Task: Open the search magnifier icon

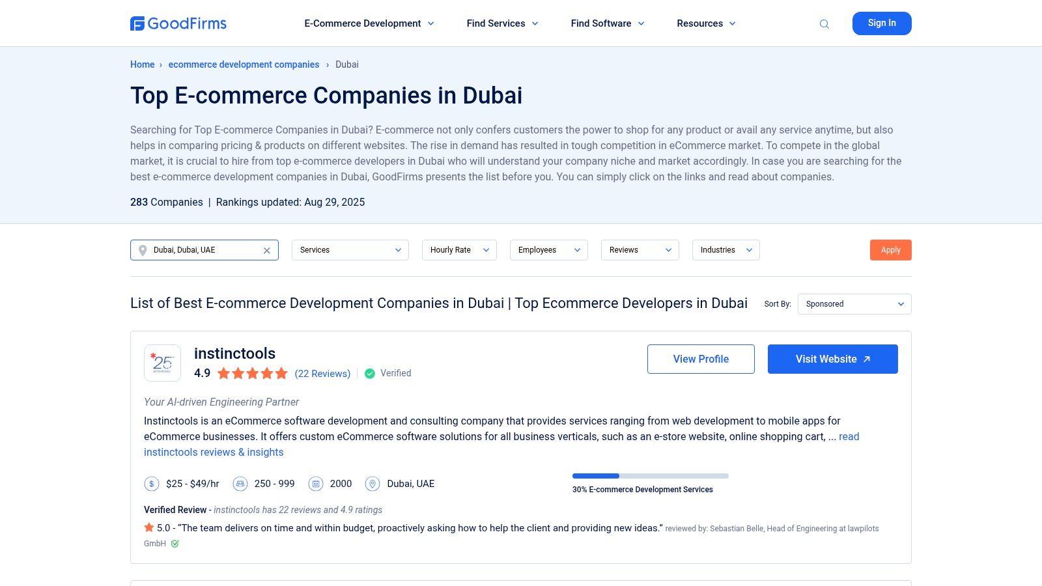Action: [824, 23]
